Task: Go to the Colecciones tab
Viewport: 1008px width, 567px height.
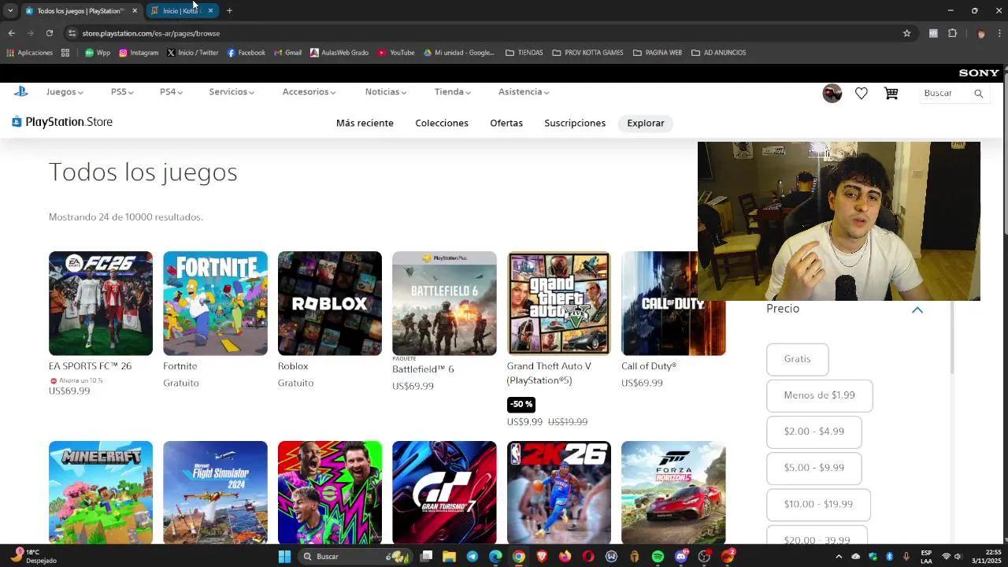Action: 442,124
